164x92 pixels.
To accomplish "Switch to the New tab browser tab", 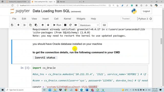I will tap(69, 2).
